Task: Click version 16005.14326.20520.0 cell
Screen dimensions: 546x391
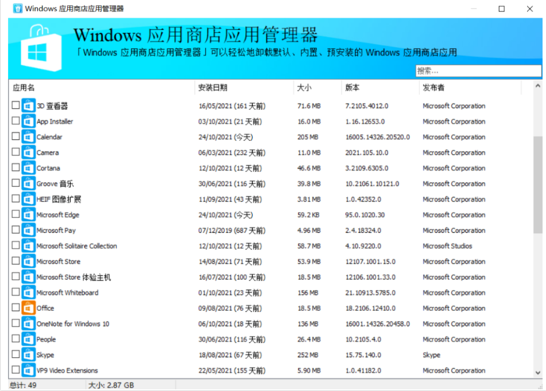Action: point(377,137)
